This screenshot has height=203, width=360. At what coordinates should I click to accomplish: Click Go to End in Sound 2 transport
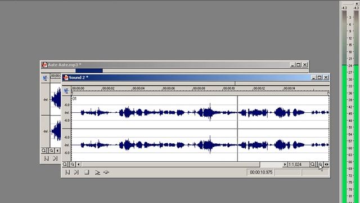[76, 172]
